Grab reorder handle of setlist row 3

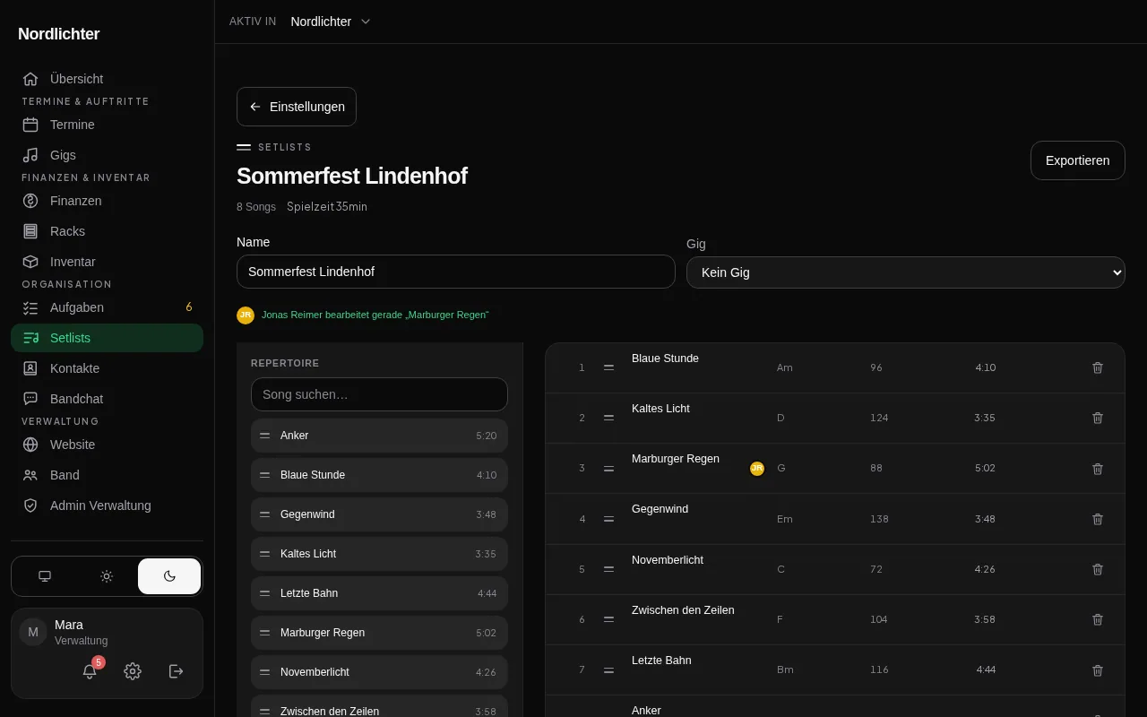pyautogui.click(x=609, y=469)
